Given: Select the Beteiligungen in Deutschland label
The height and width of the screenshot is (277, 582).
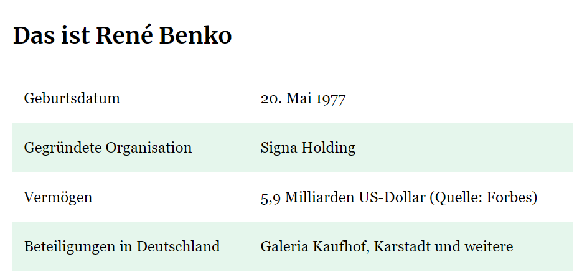Looking at the screenshot, I should click(x=122, y=246).
